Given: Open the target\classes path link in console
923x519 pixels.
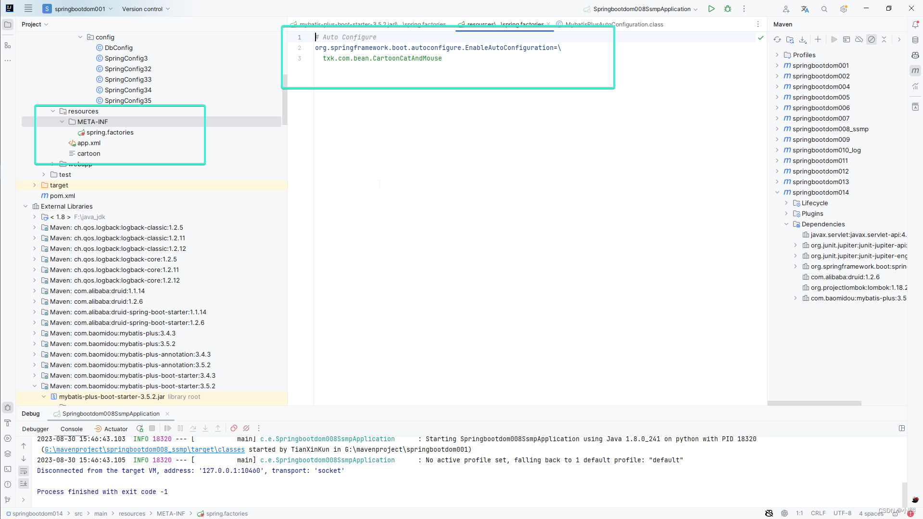Looking at the screenshot, I should coord(145,449).
